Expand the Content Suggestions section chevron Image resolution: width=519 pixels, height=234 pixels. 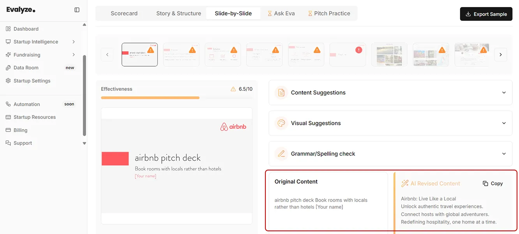point(504,92)
